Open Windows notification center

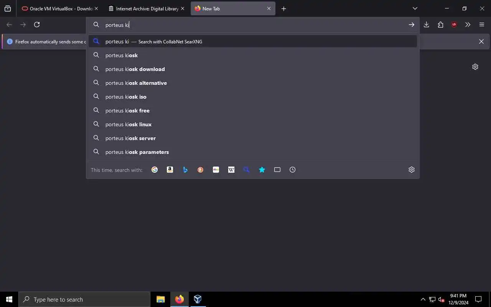(478, 299)
